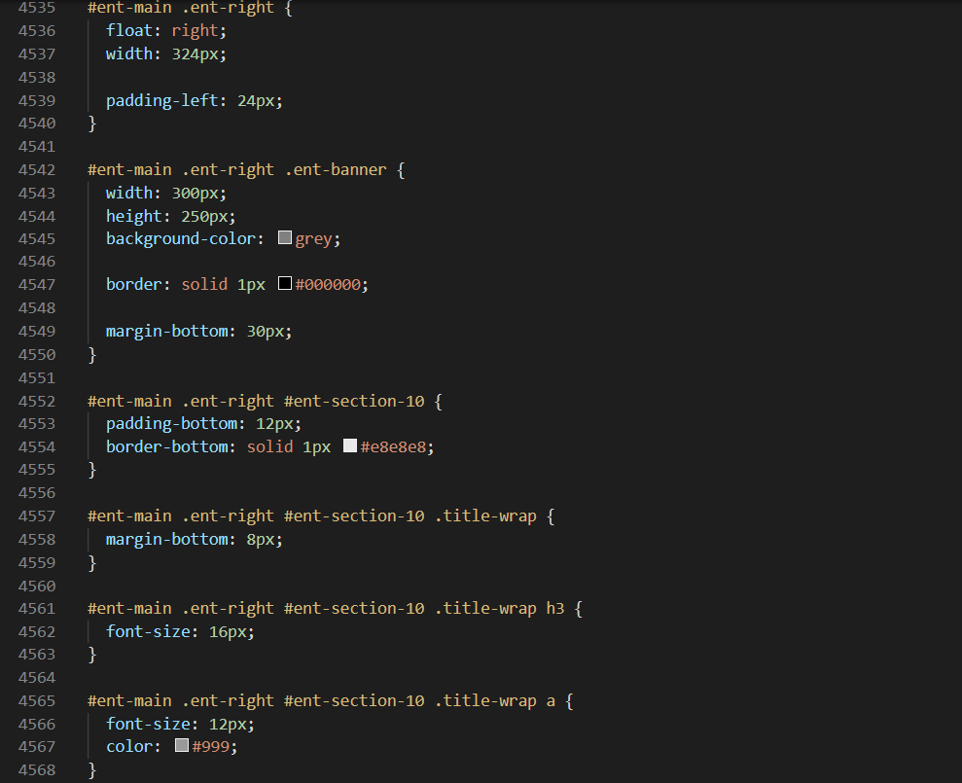The width and height of the screenshot is (962, 783).
Task: Click line number 4568 in gutter
Action: pos(37,770)
